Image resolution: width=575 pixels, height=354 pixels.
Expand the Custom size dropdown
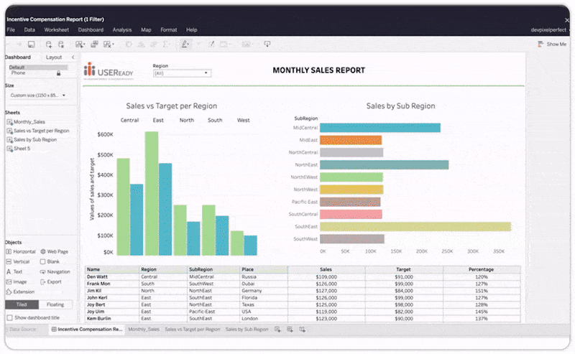[37, 96]
